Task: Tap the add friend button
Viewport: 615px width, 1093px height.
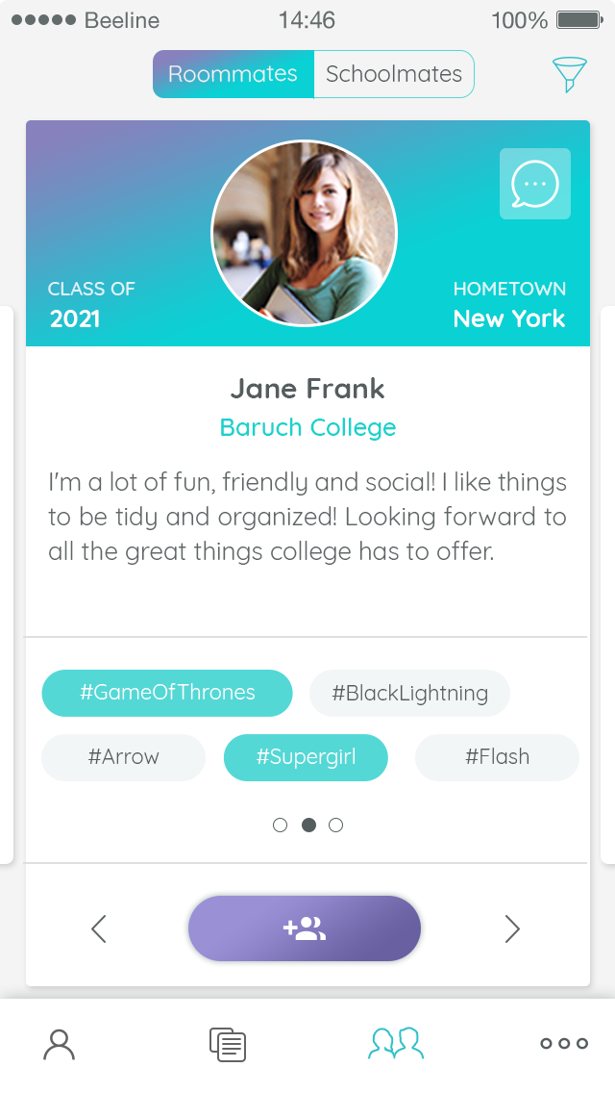Action: tap(305, 928)
